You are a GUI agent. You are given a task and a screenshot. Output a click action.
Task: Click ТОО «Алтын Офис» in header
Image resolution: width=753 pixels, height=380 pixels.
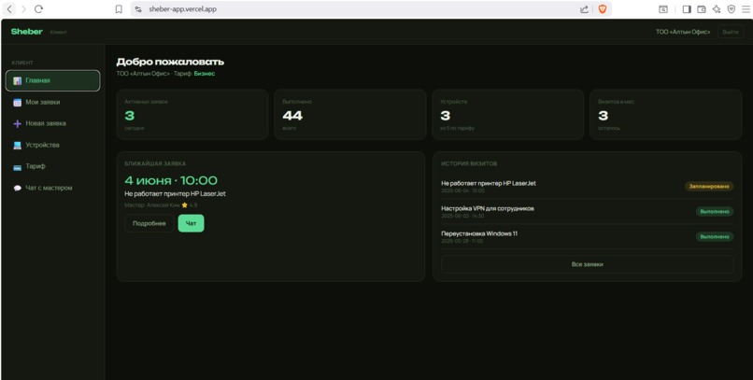(683, 32)
